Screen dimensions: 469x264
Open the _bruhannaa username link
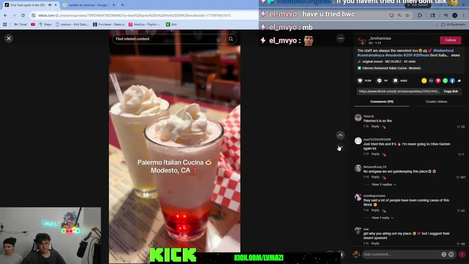pyautogui.click(x=380, y=38)
